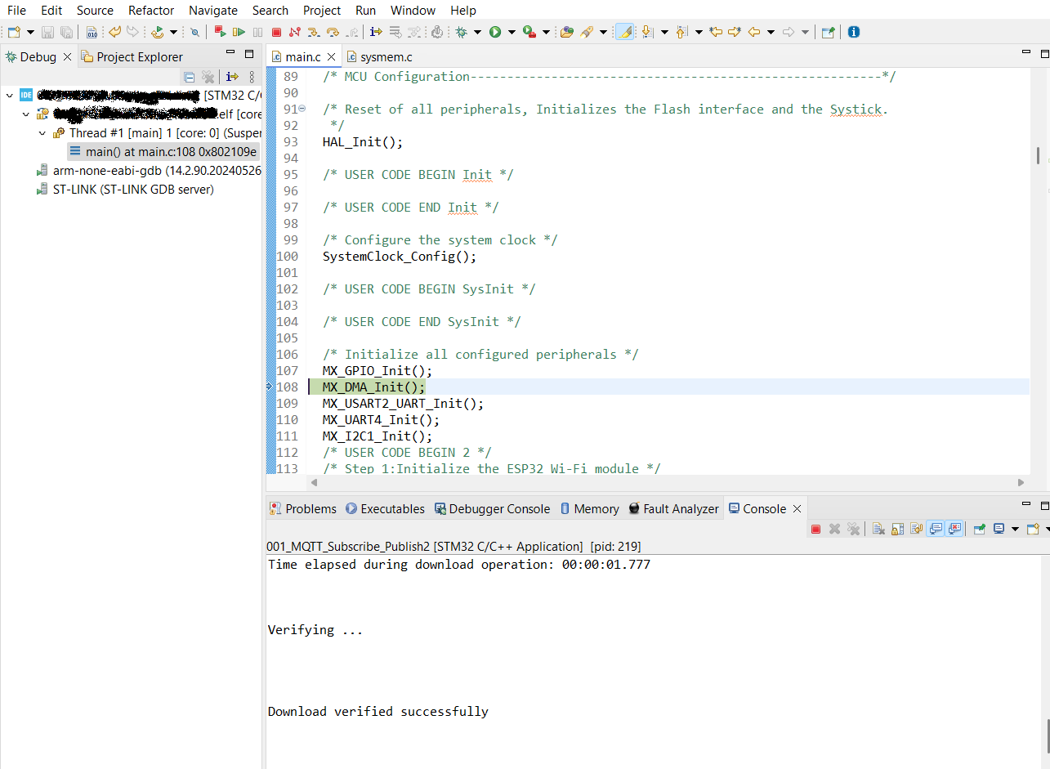
Task: Enable Instruction Stepping Mode
Action: pyautogui.click(x=373, y=32)
